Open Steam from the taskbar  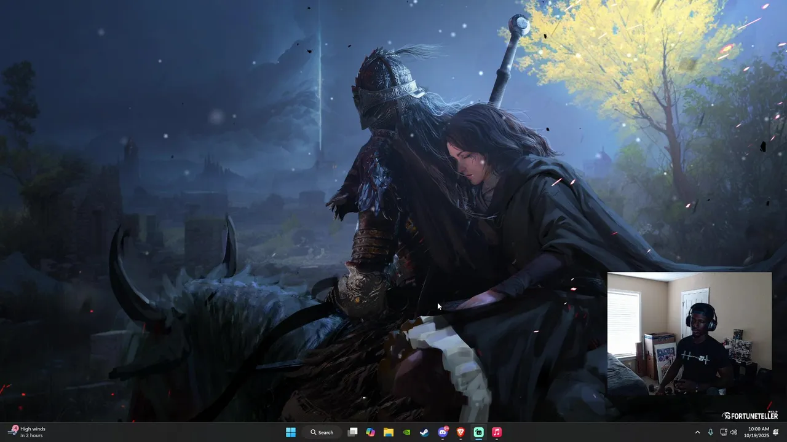(424, 432)
